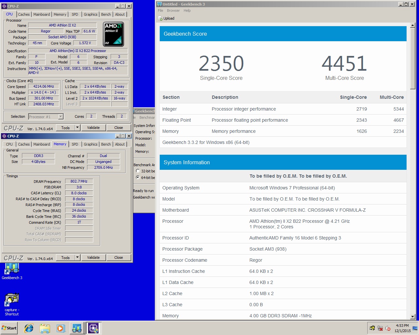Screen dimensions: 419x335
Task: Click Tools button in lower CPU-Z window
Action: coord(65,257)
